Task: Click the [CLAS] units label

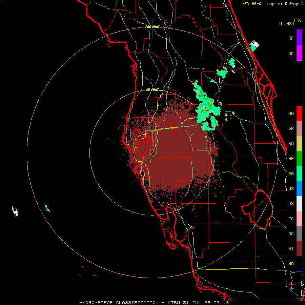Action: [x=286, y=23]
